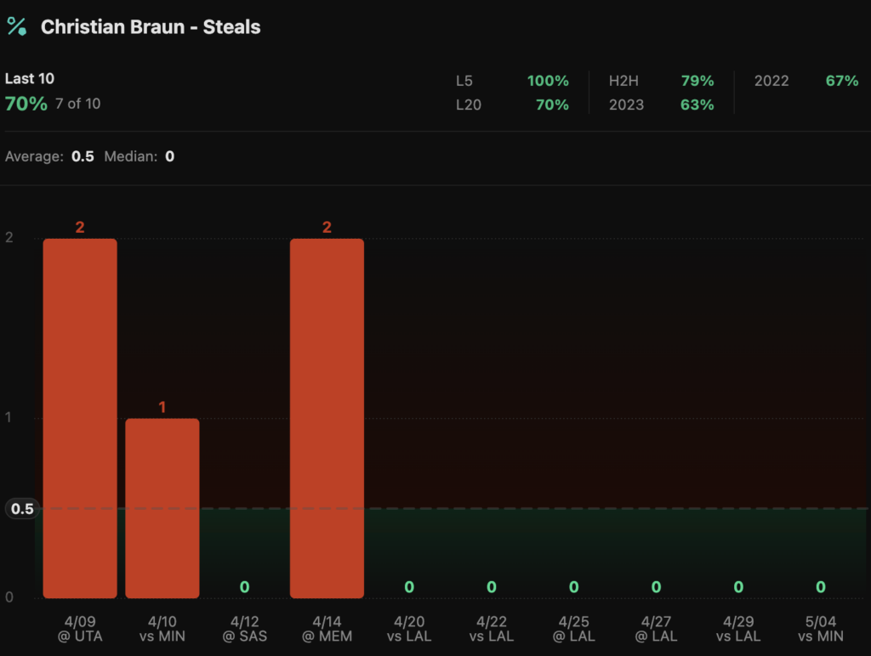Click the 4/14 @ MEM bar

[327, 418]
